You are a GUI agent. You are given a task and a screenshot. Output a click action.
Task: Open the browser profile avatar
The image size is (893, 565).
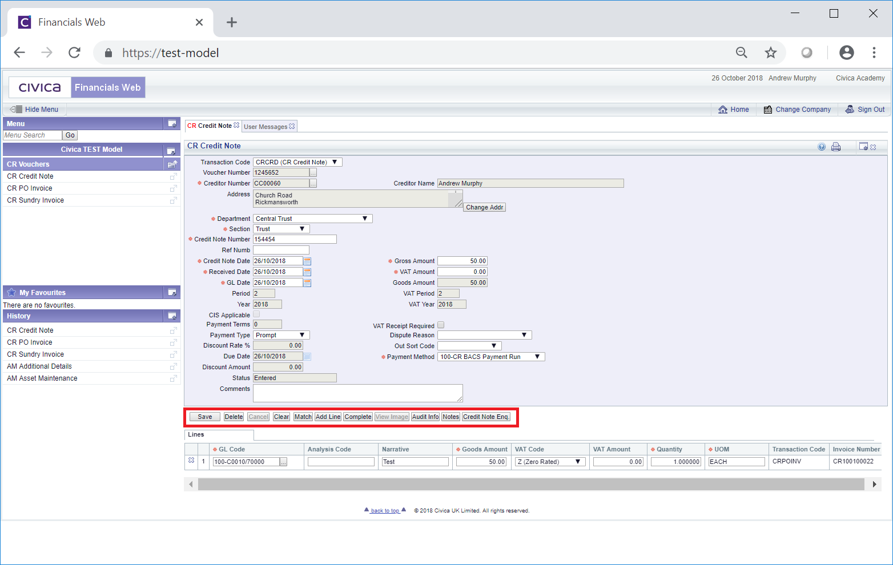click(x=847, y=53)
